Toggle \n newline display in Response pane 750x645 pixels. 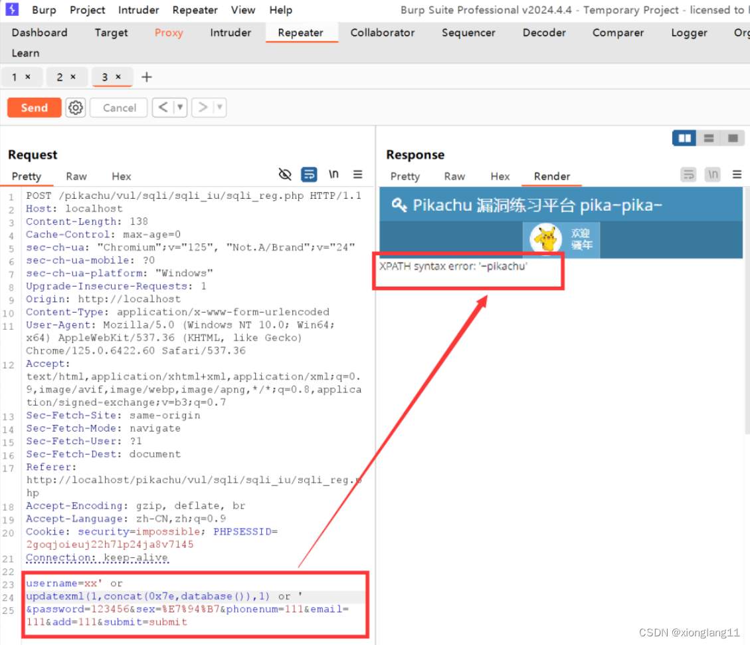point(713,175)
